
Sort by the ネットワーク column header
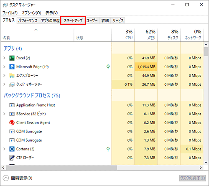point(192,35)
